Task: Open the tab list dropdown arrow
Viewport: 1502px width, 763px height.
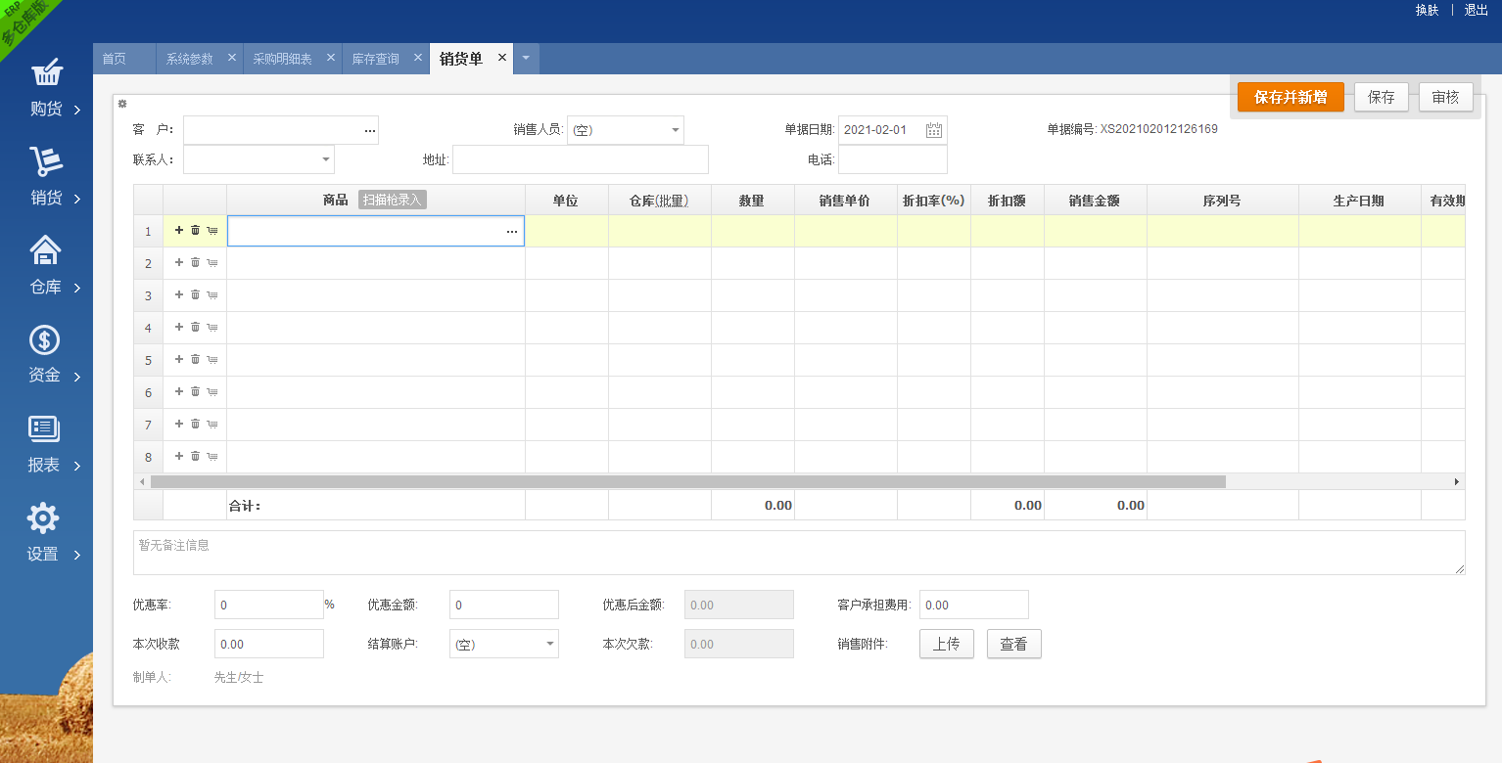Action: pyautogui.click(x=525, y=59)
